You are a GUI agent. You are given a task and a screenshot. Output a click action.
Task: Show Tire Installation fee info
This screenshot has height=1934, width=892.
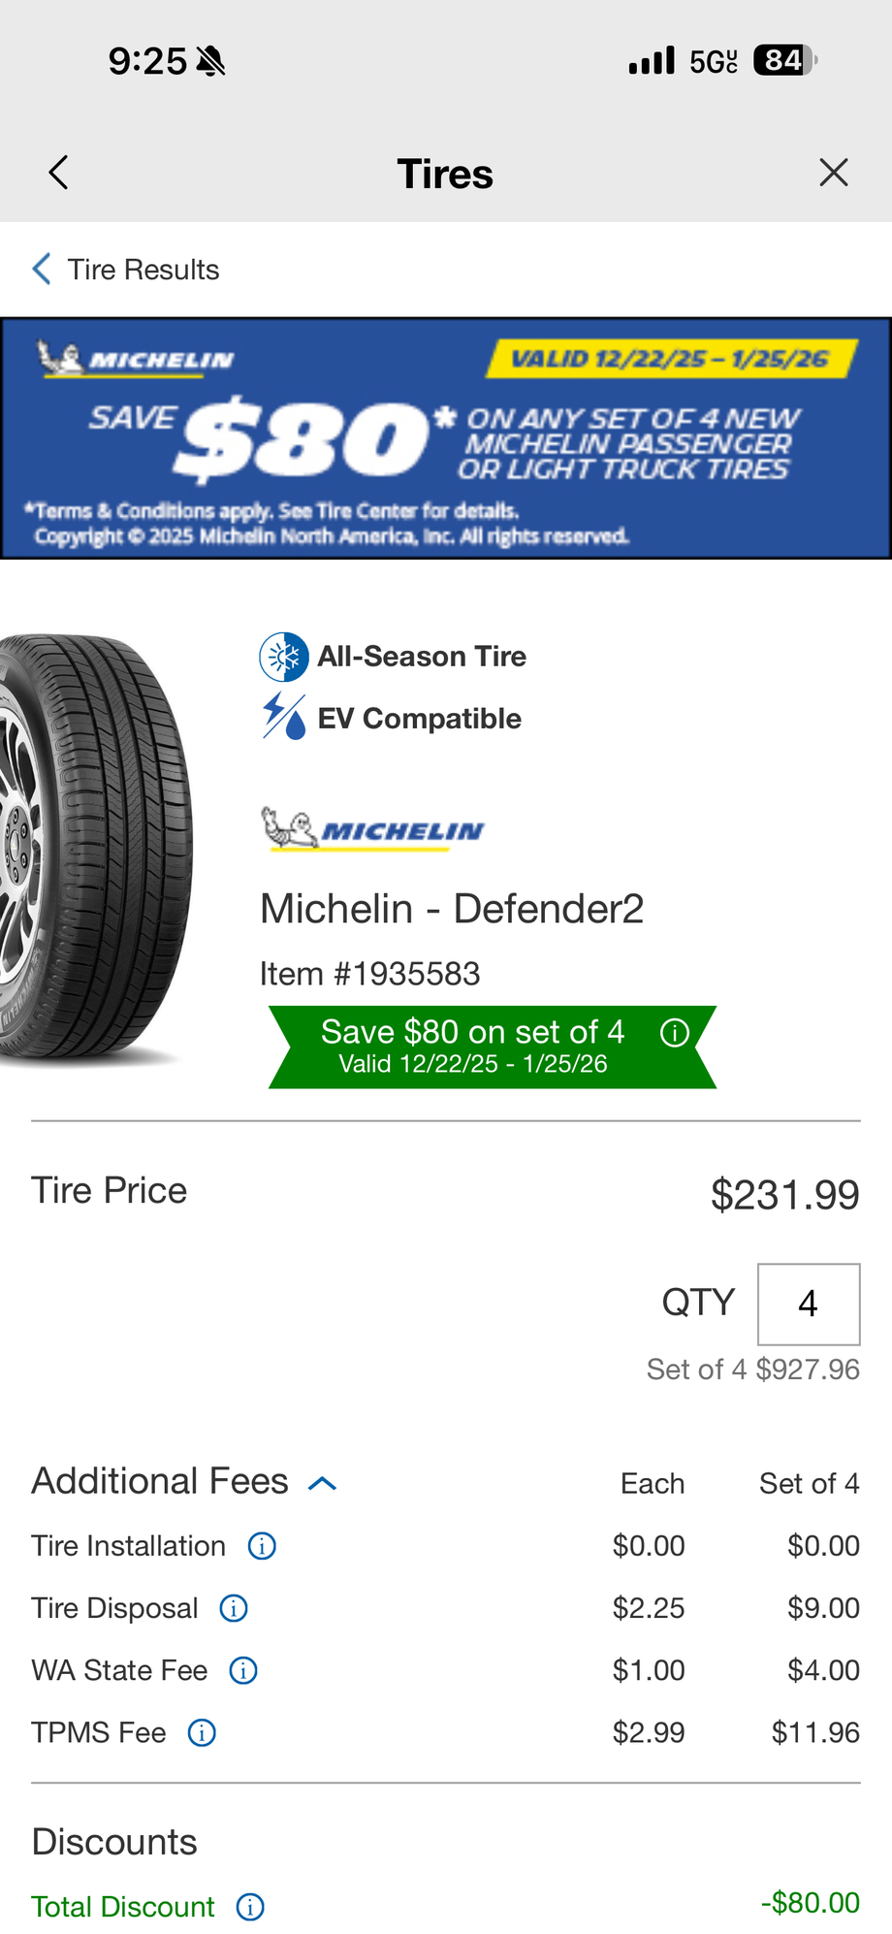[262, 1546]
